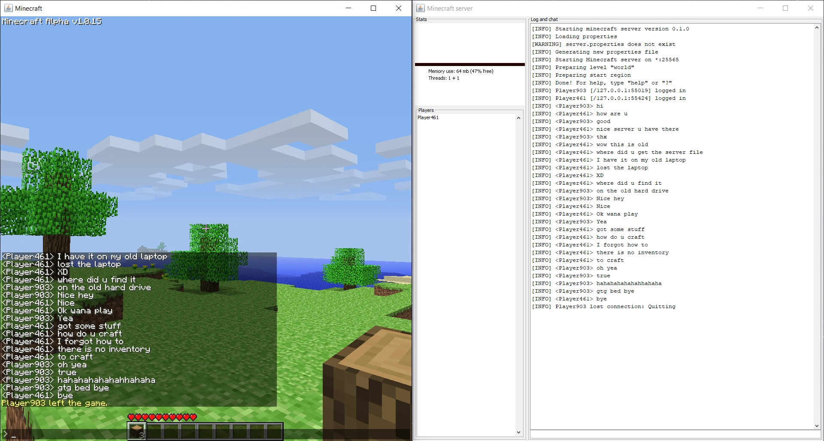Click the Java icon in Minecraft game title bar
824x441 pixels.
(8, 8)
